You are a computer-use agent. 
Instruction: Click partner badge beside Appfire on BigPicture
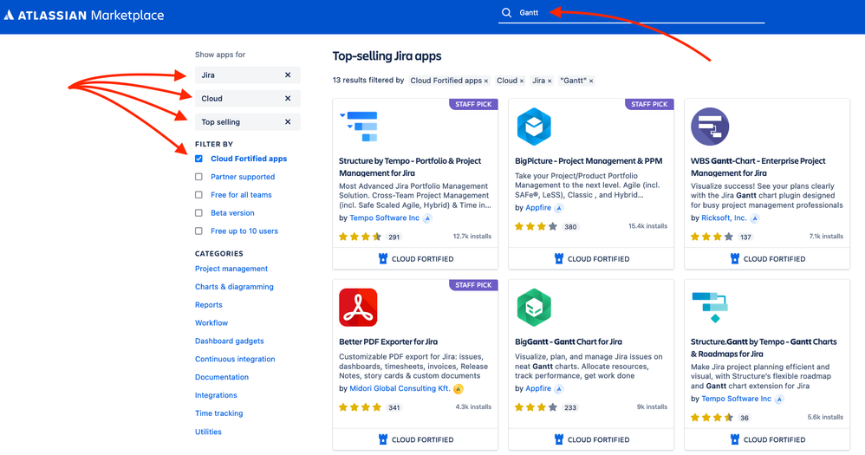pos(559,209)
